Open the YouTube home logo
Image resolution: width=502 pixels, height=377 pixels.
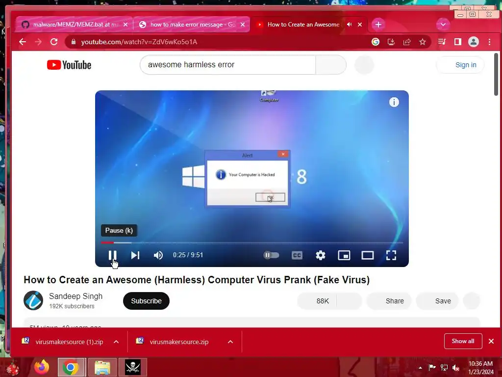pyautogui.click(x=69, y=65)
